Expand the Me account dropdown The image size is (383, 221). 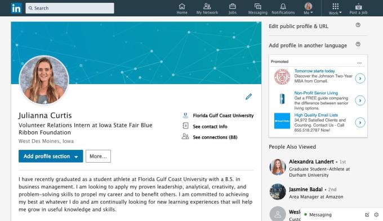coord(308,9)
